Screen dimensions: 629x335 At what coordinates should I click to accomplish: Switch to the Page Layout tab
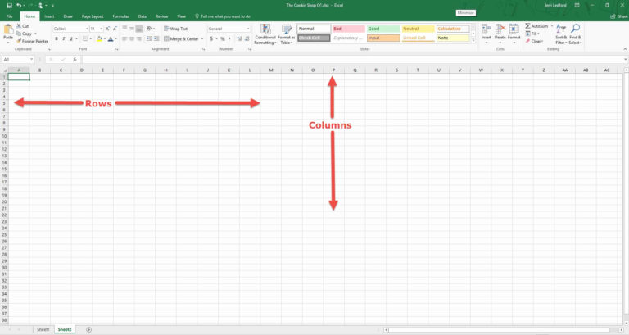93,16
